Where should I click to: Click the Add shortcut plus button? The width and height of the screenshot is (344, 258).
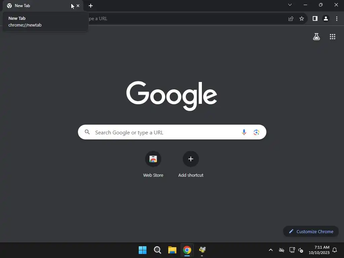(x=191, y=159)
